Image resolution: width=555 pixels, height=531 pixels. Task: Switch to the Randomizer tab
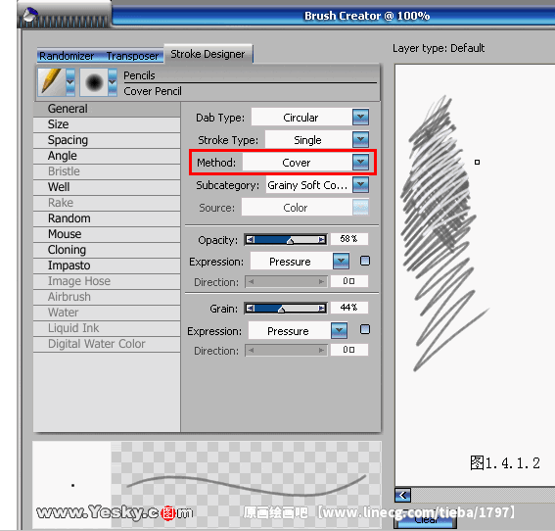67,56
